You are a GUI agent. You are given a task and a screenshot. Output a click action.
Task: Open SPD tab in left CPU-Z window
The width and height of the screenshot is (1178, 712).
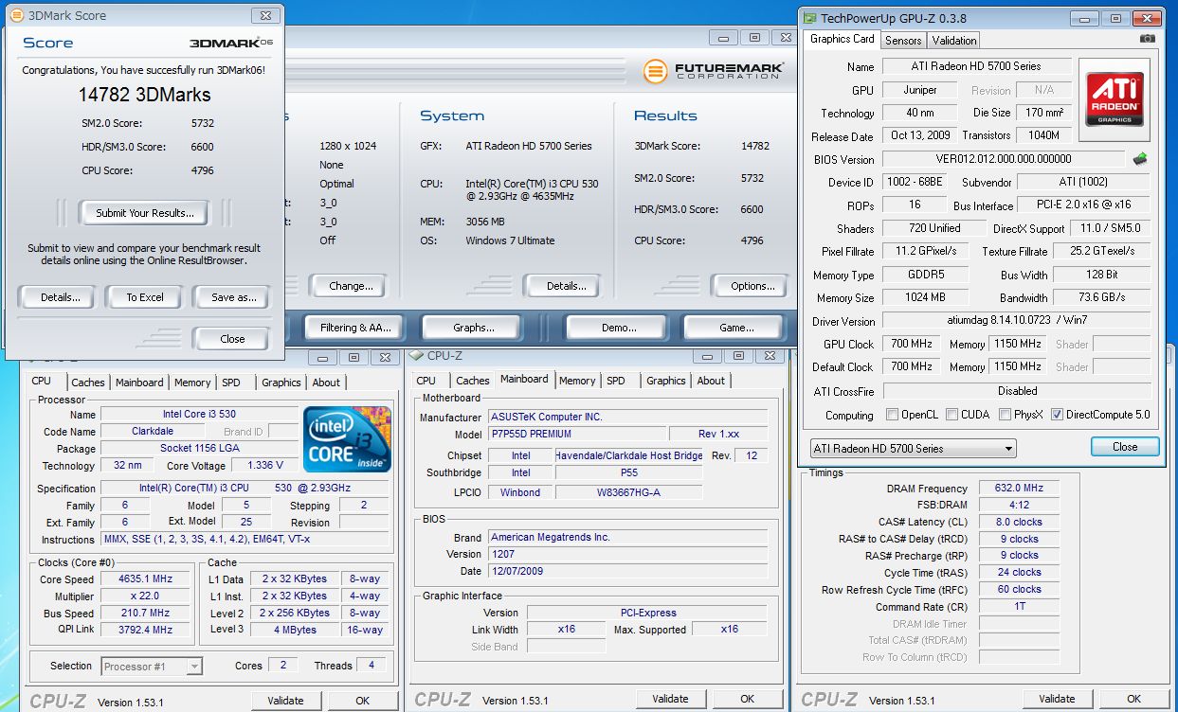pyautogui.click(x=231, y=383)
